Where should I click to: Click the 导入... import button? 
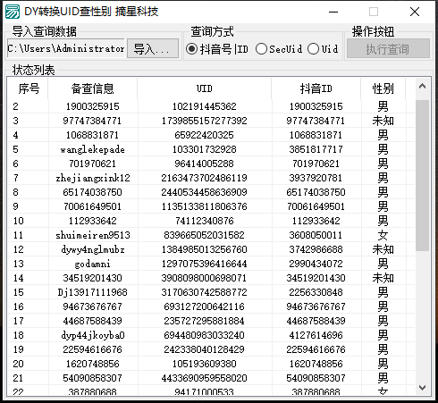(153, 48)
